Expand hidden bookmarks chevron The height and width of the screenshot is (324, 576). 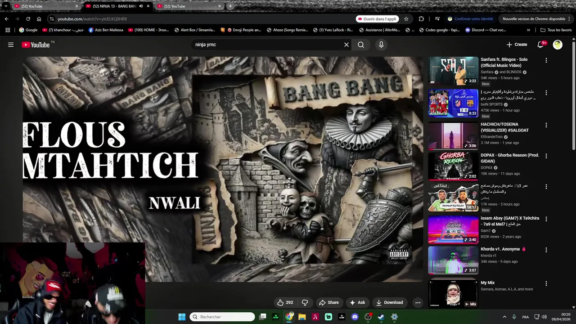point(528,30)
